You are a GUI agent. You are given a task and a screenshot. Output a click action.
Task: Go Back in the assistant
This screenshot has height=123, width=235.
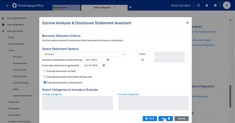(x=150, y=118)
